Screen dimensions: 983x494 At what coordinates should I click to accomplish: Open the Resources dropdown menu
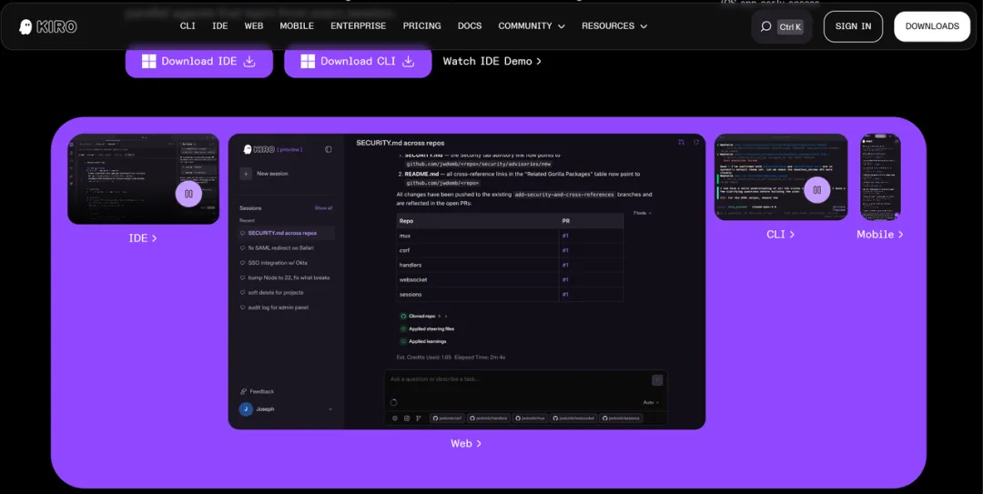pos(613,26)
